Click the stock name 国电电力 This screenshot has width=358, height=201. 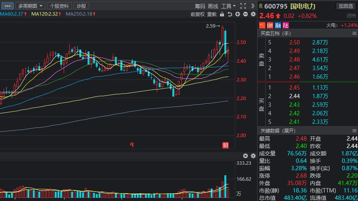303,6
